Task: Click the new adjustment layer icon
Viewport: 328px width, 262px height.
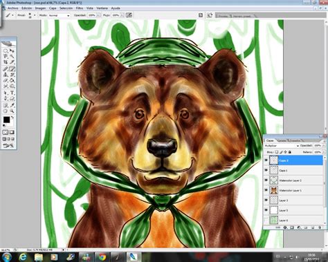Action: click(299, 227)
